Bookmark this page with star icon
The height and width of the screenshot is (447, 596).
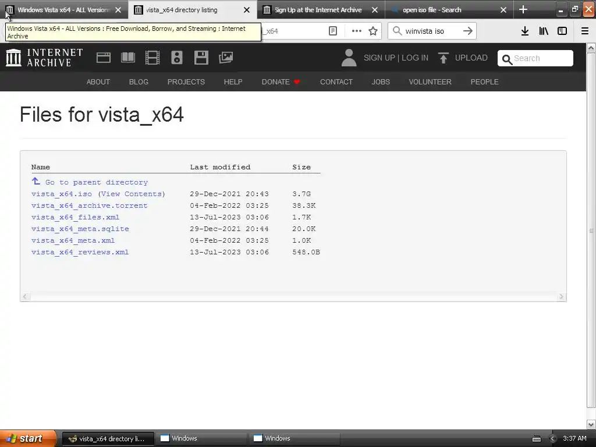tap(373, 31)
